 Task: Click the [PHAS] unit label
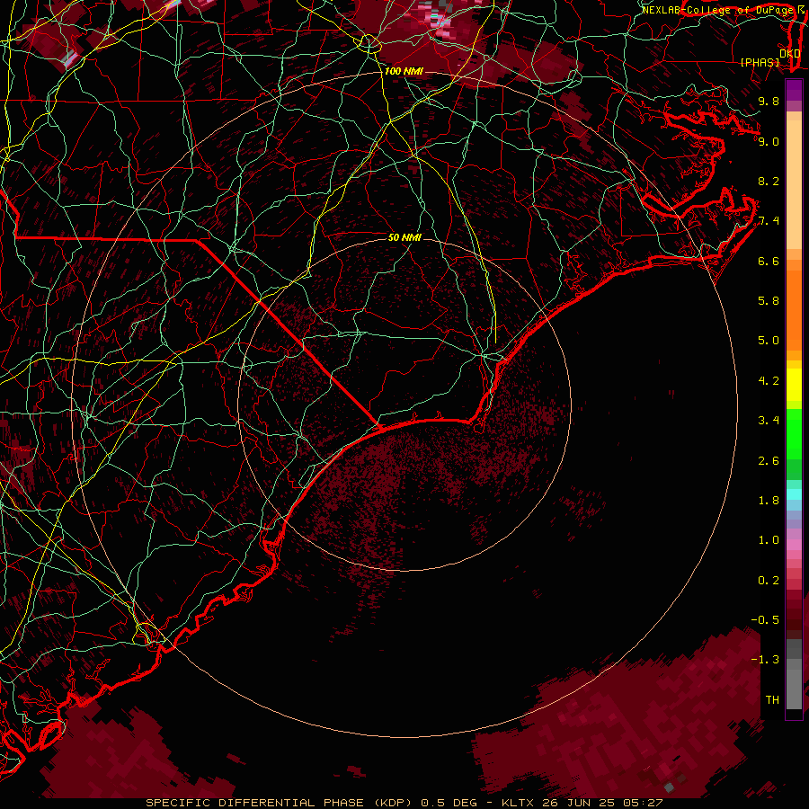[x=760, y=62]
